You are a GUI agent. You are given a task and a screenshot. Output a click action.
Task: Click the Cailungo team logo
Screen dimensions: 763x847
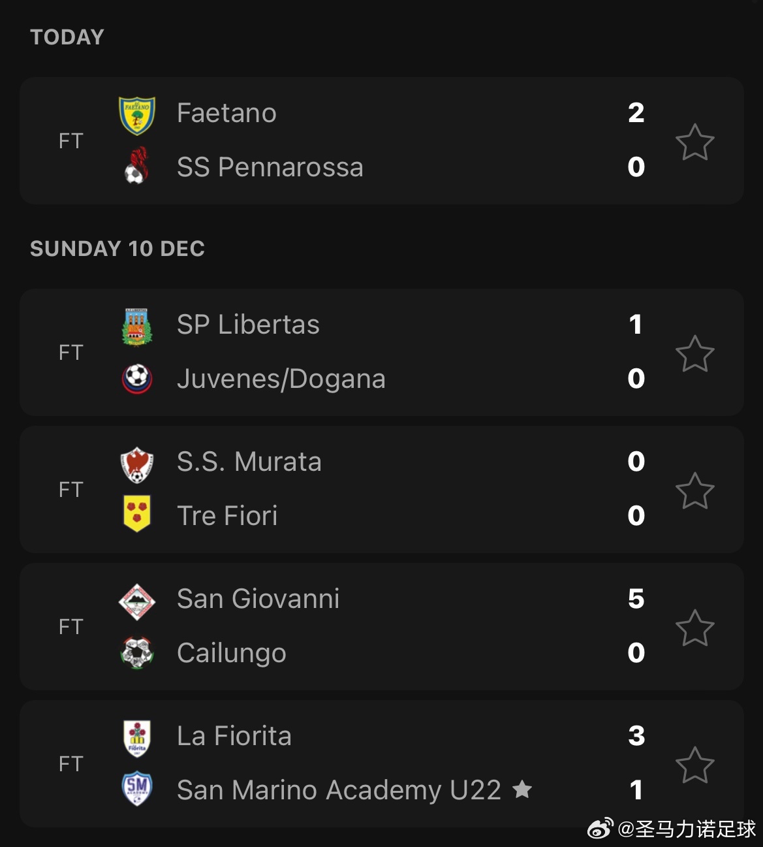point(137,652)
